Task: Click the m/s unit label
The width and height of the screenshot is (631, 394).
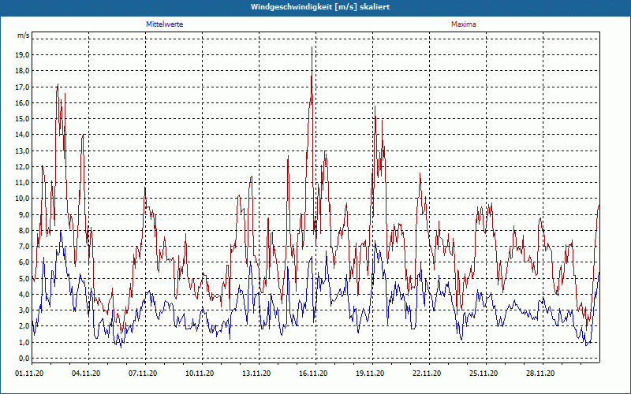Action: click(23, 35)
